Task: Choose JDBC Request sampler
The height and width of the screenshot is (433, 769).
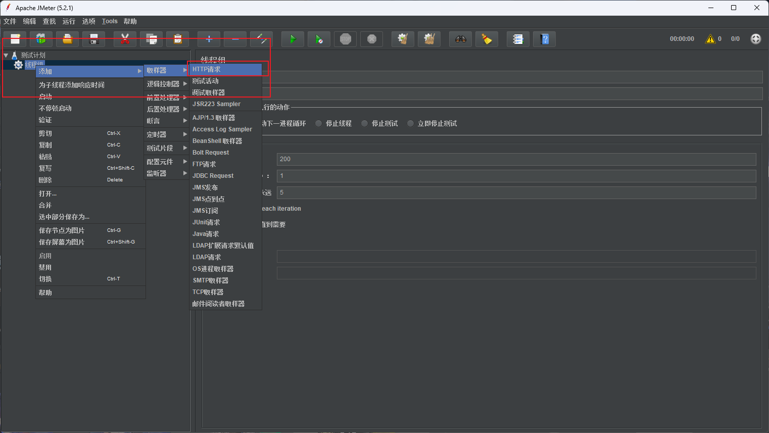Action: [x=226, y=176]
